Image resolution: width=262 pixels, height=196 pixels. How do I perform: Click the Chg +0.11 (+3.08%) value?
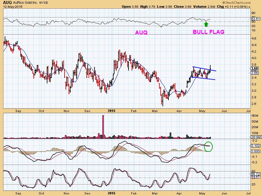click(x=232, y=7)
